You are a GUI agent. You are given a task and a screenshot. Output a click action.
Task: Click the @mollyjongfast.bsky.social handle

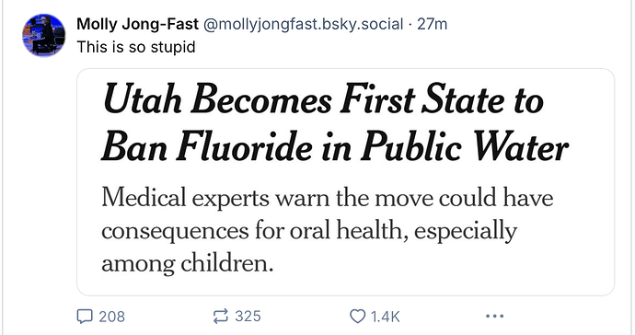click(303, 24)
